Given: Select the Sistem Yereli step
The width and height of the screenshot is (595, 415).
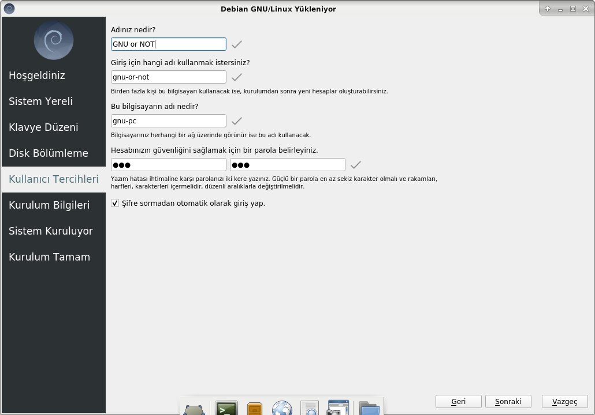Looking at the screenshot, I should (40, 101).
